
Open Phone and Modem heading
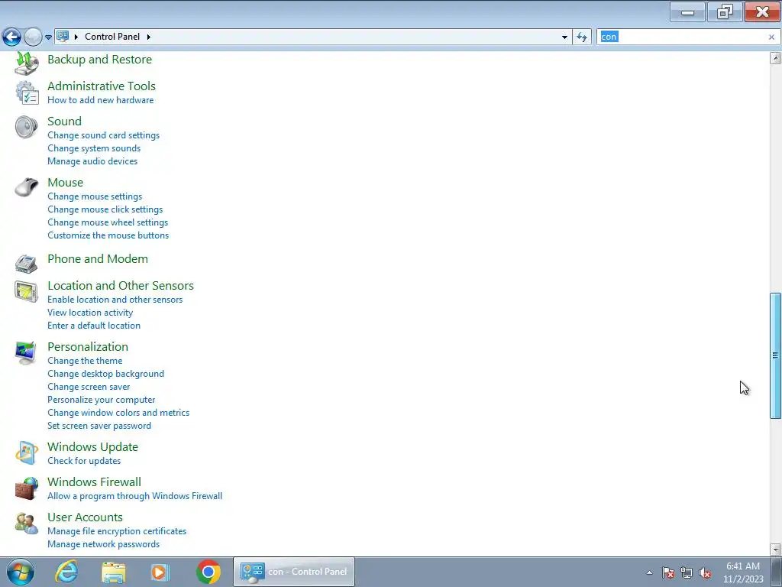tap(98, 259)
